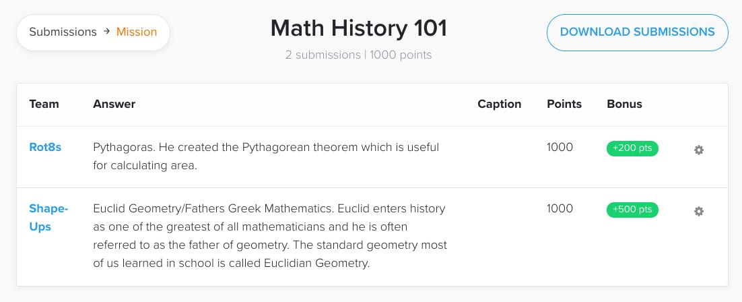Click the Shape-Ups 1000 points value
This screenshot has width=742, height=302.
560,208
